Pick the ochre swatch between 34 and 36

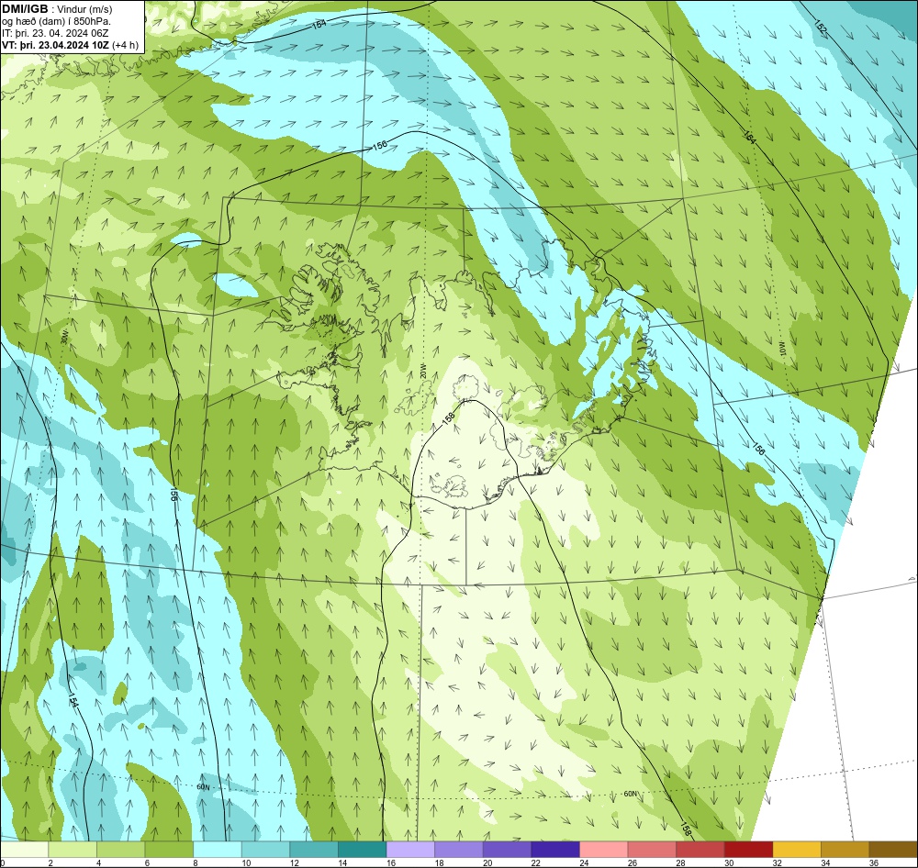pos(845,850)
